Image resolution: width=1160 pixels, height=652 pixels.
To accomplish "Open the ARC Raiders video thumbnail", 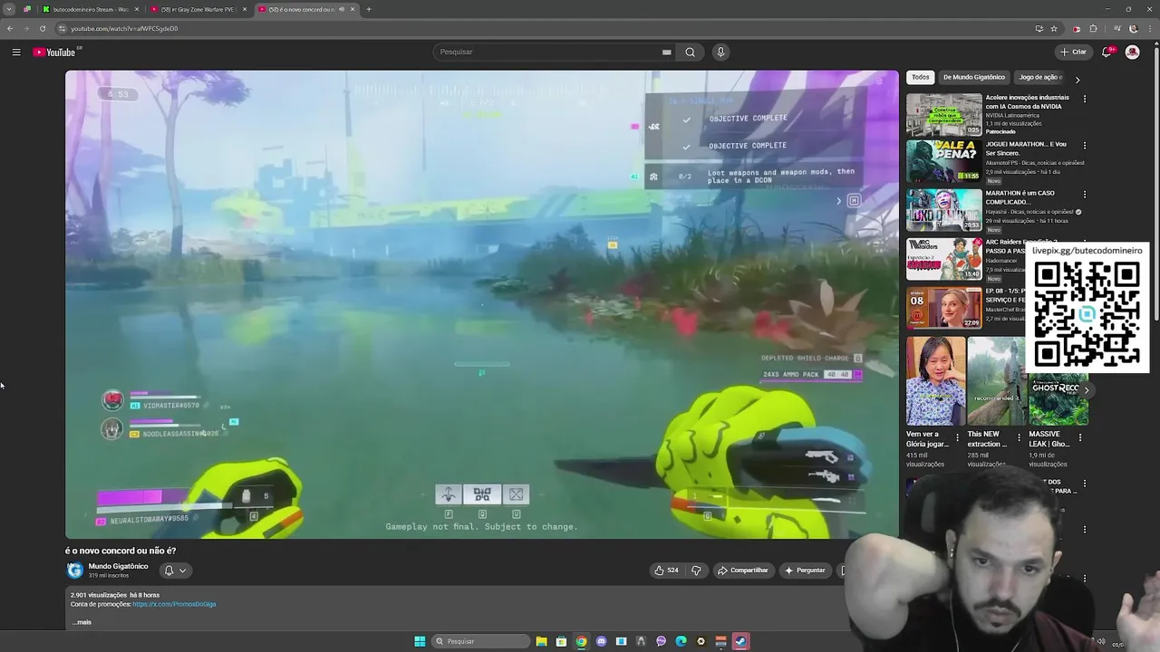I will tap(944, 259).
